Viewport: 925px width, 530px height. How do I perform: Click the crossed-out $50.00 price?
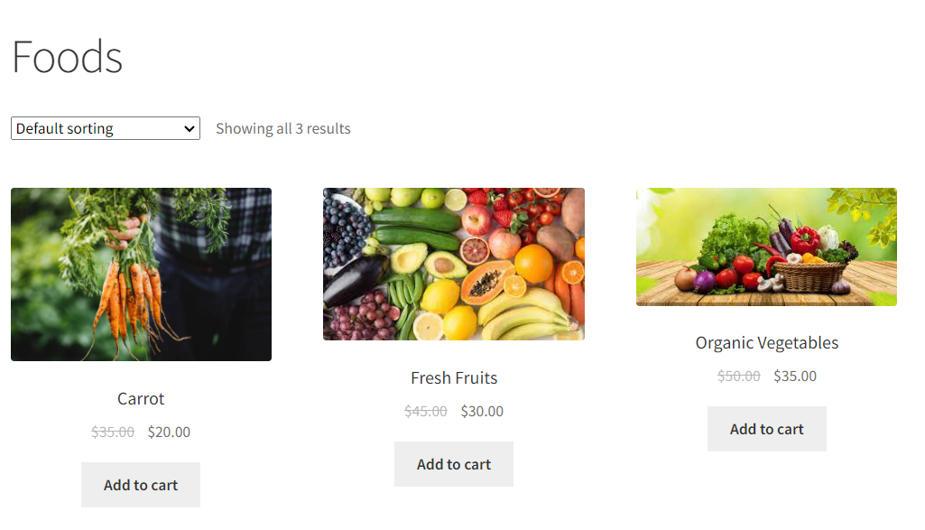(738, 376)
